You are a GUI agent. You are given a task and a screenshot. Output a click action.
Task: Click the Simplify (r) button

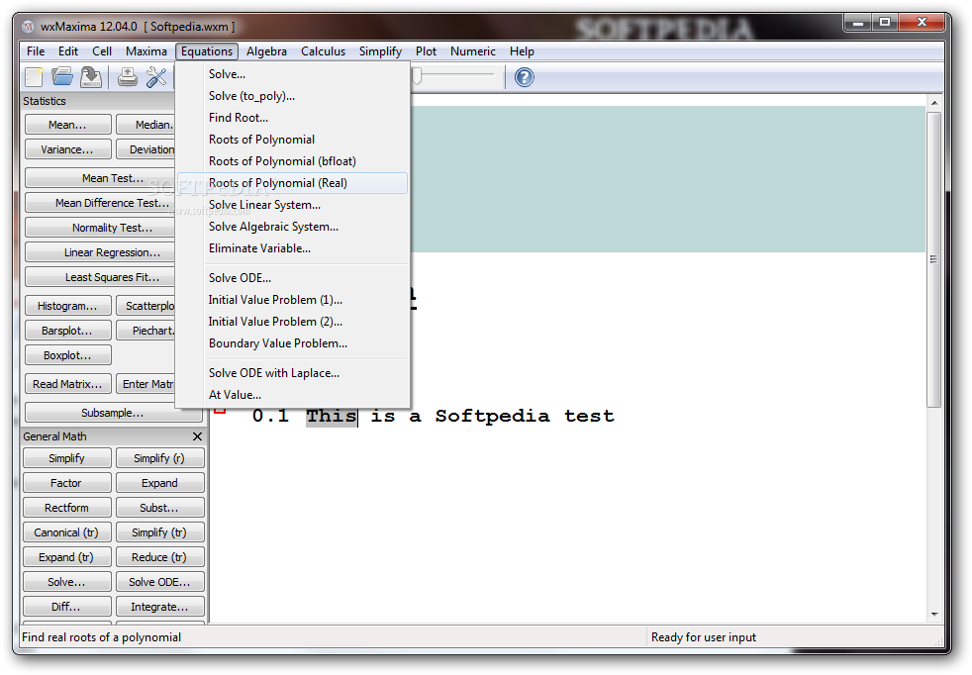coord(160,458)
